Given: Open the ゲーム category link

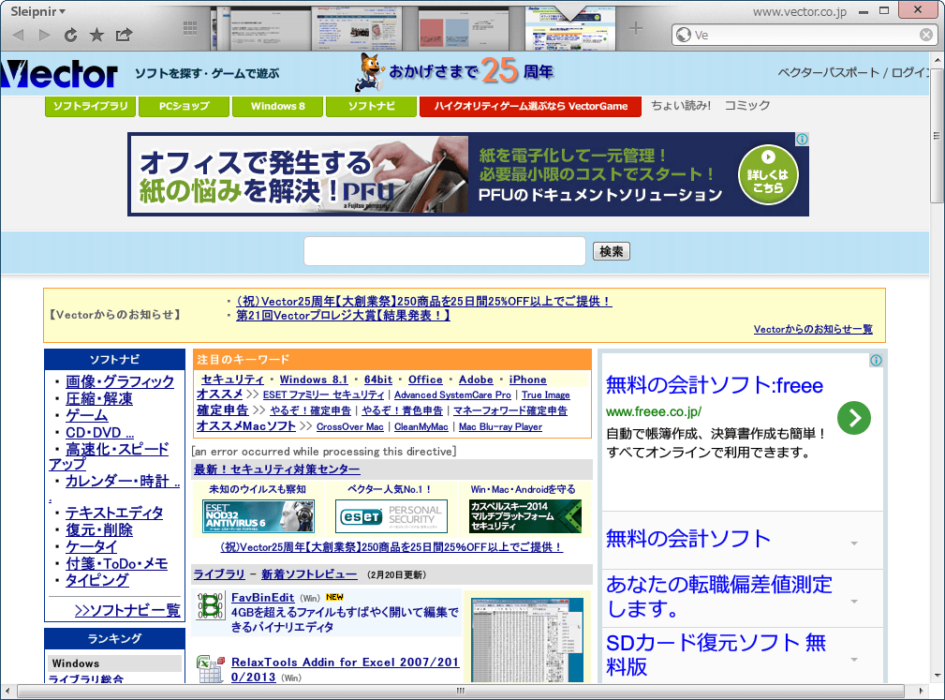Looking at the screenshot, I should click(x=86, y=415).
